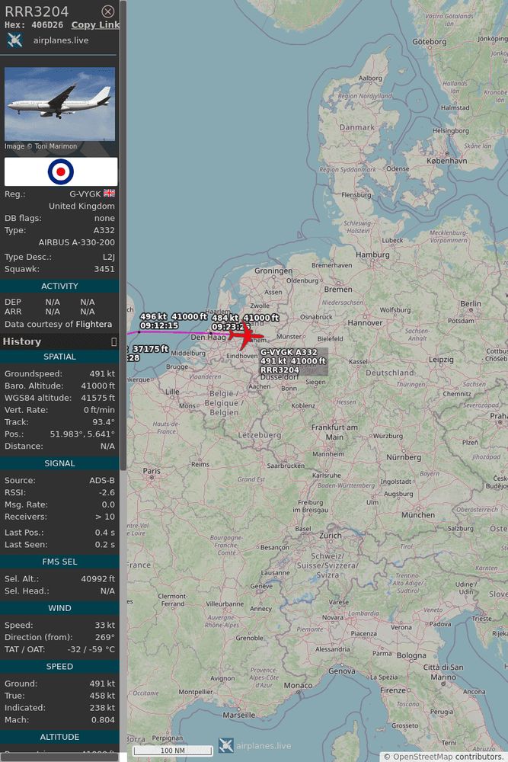This screenshot has width=508, height=762.
Task: Click the United Kingdom flag icon
Action: coord(109,194)
